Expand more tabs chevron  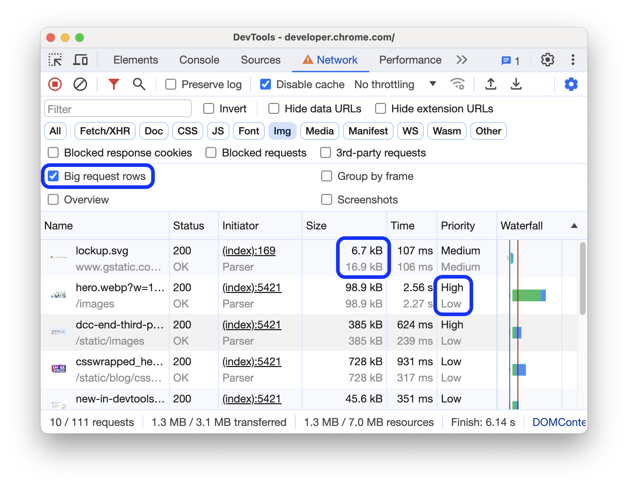[x=462, y=60]
